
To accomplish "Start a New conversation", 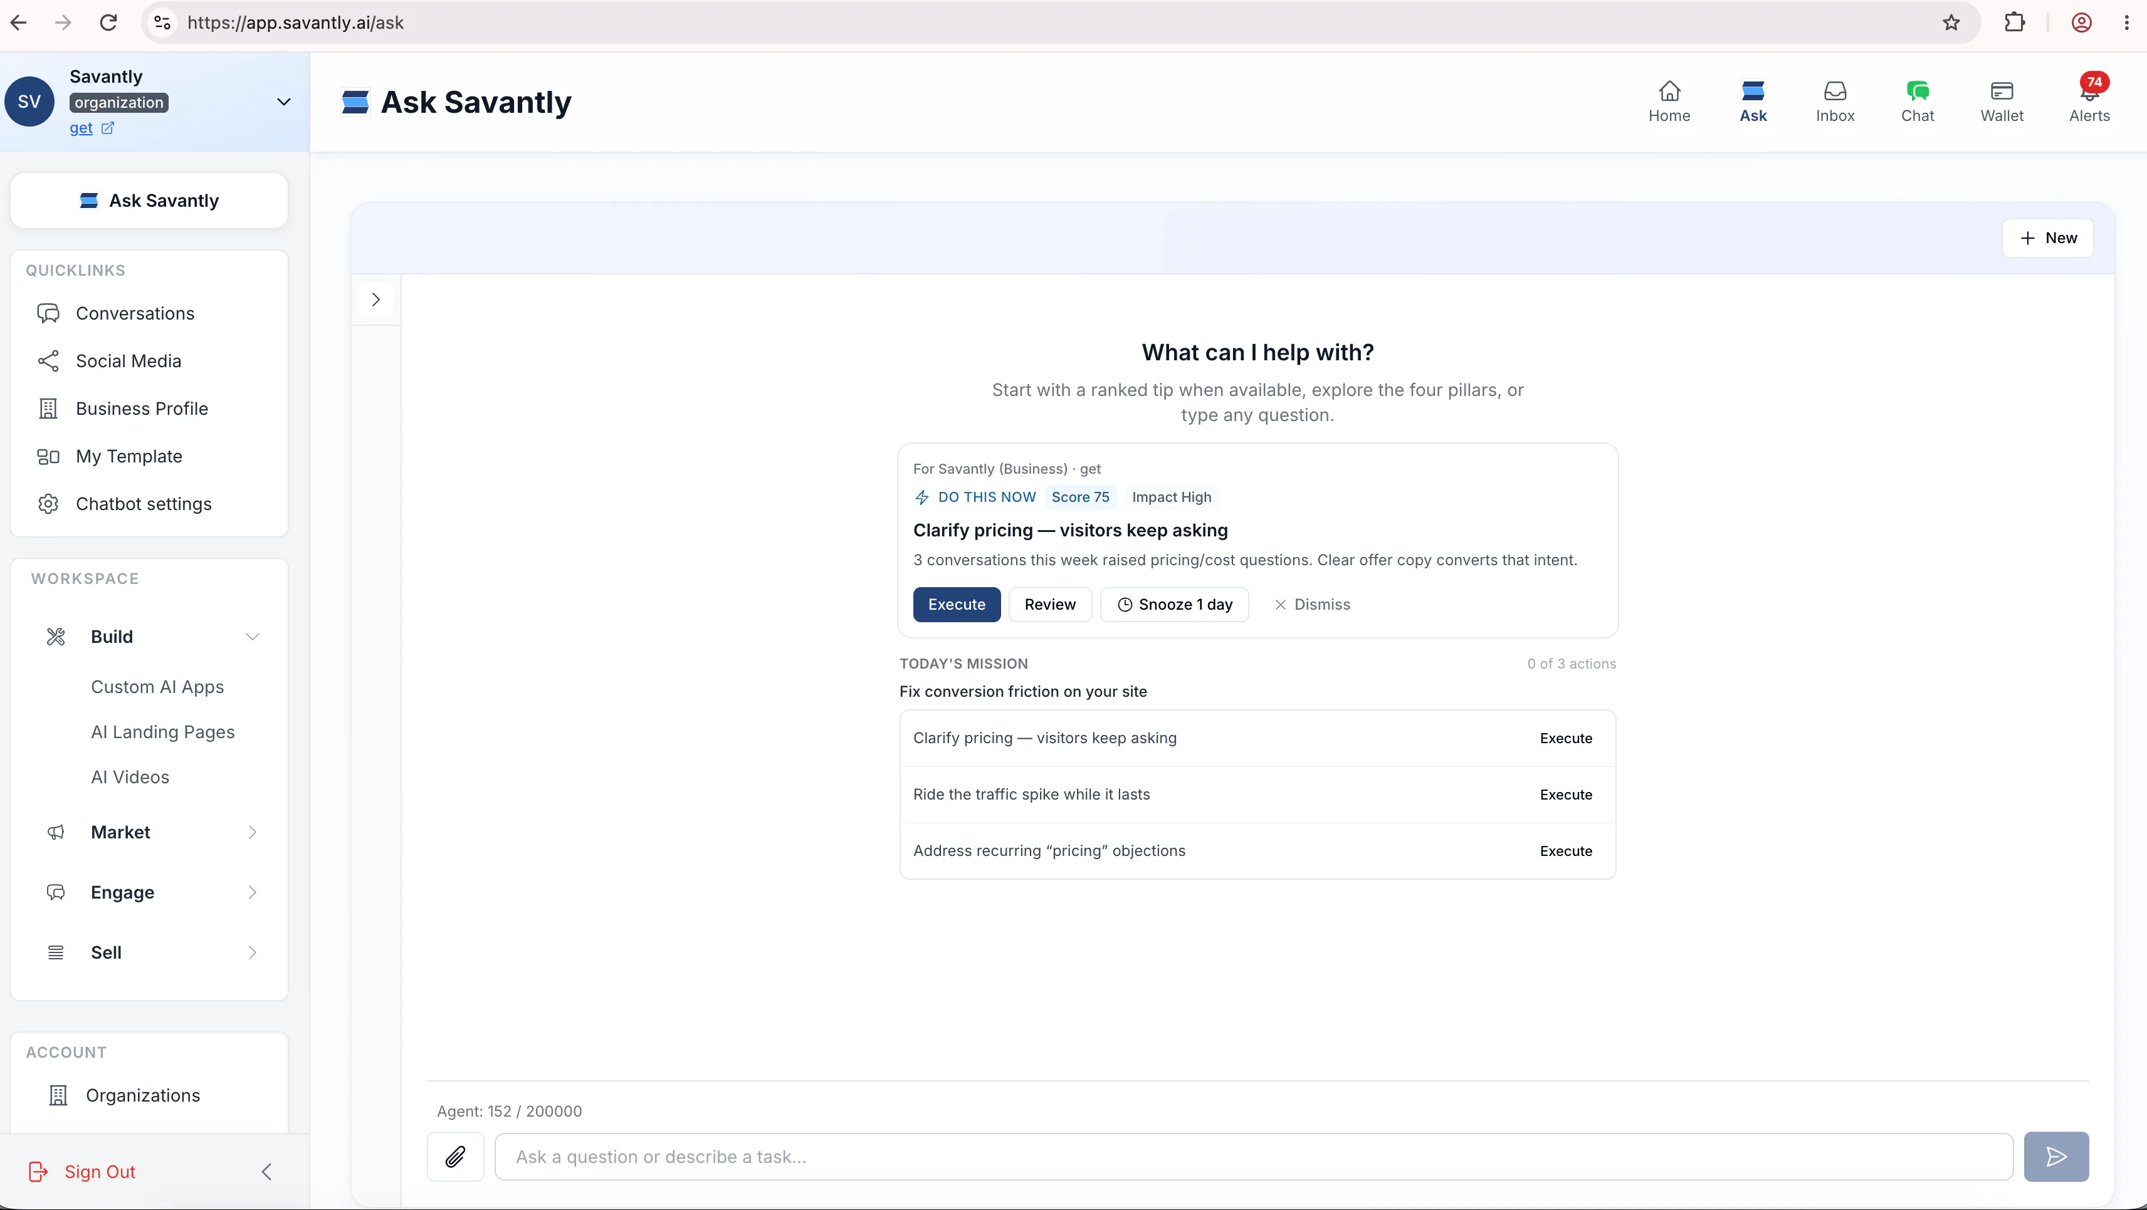I will pos(2048,238).
